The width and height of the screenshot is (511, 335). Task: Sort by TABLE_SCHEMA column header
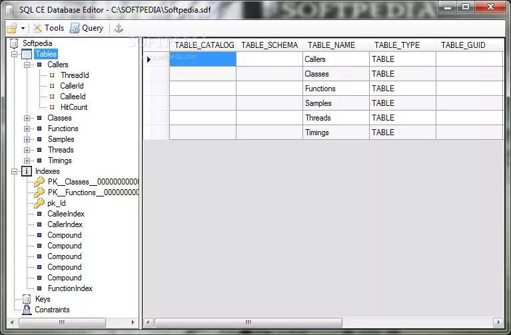(x=270, y=45)
